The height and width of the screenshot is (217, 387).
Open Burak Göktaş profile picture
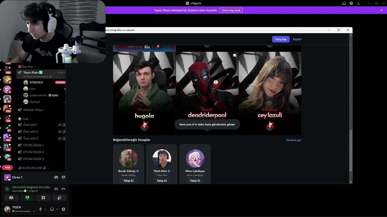[128, 159]
